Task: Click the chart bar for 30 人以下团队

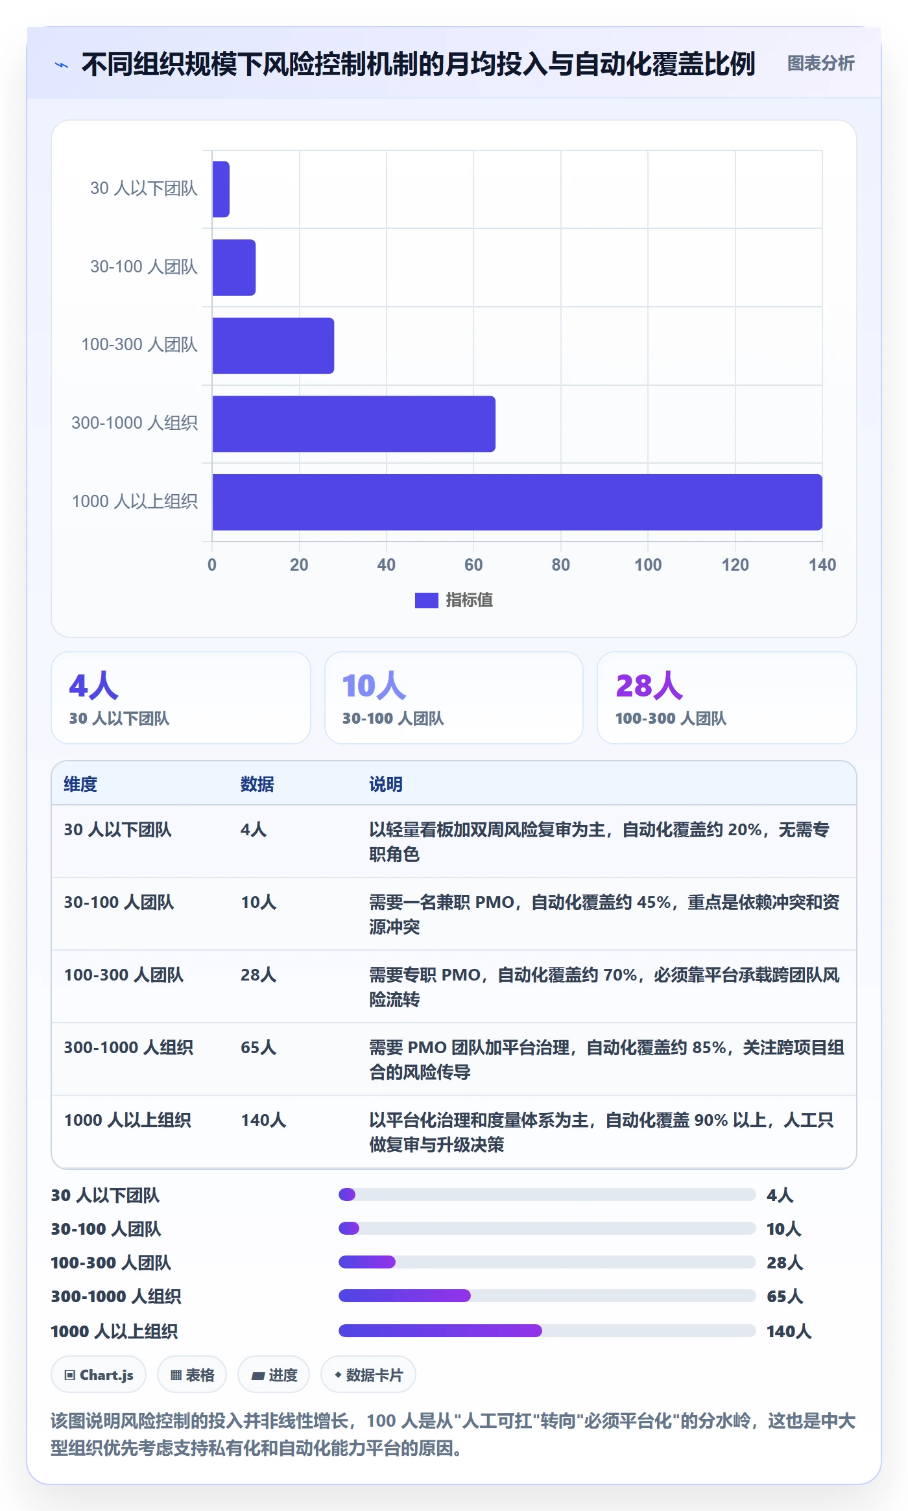Action: [x=221, y=189]
